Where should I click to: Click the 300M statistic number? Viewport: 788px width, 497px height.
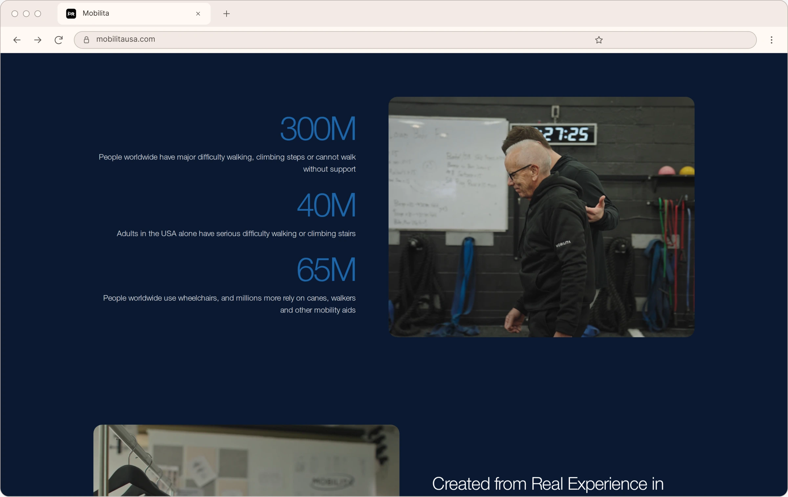point(317,128)
